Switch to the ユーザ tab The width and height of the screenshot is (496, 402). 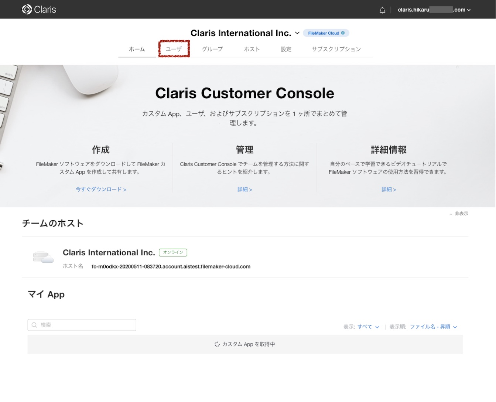pos(174,49)
